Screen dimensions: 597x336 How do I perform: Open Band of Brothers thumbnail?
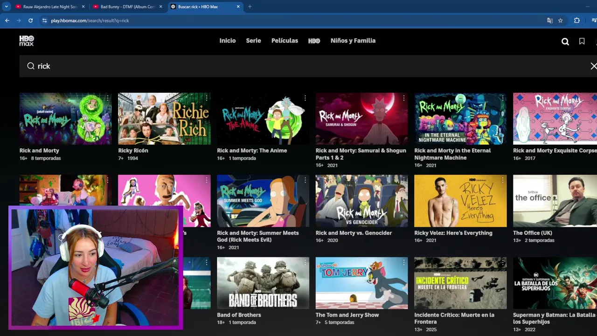tap(263, 283)
